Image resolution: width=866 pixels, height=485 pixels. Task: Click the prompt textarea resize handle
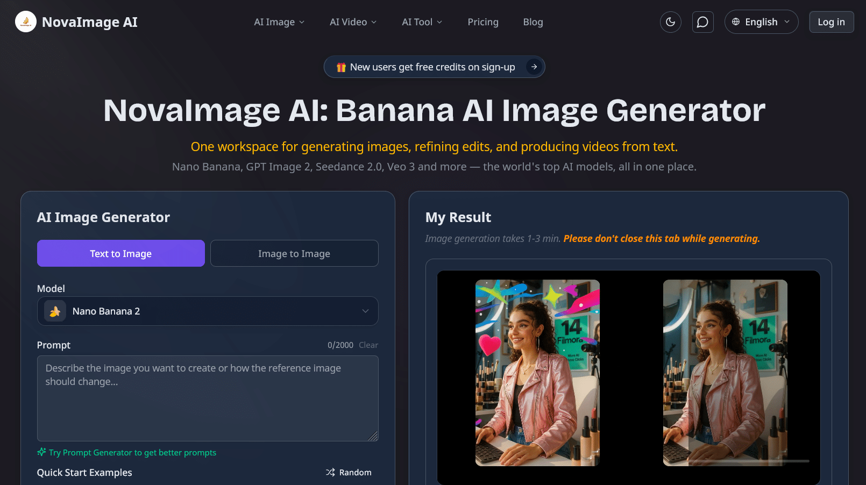(373, 436)
